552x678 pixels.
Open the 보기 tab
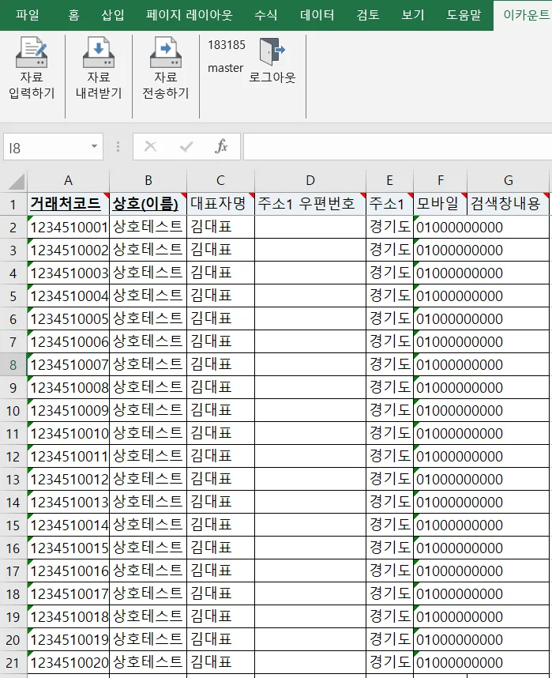tap(412, 15)
